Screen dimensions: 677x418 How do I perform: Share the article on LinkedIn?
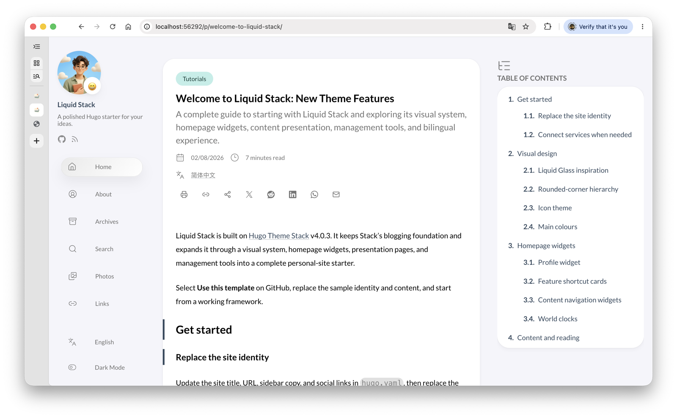293,195
